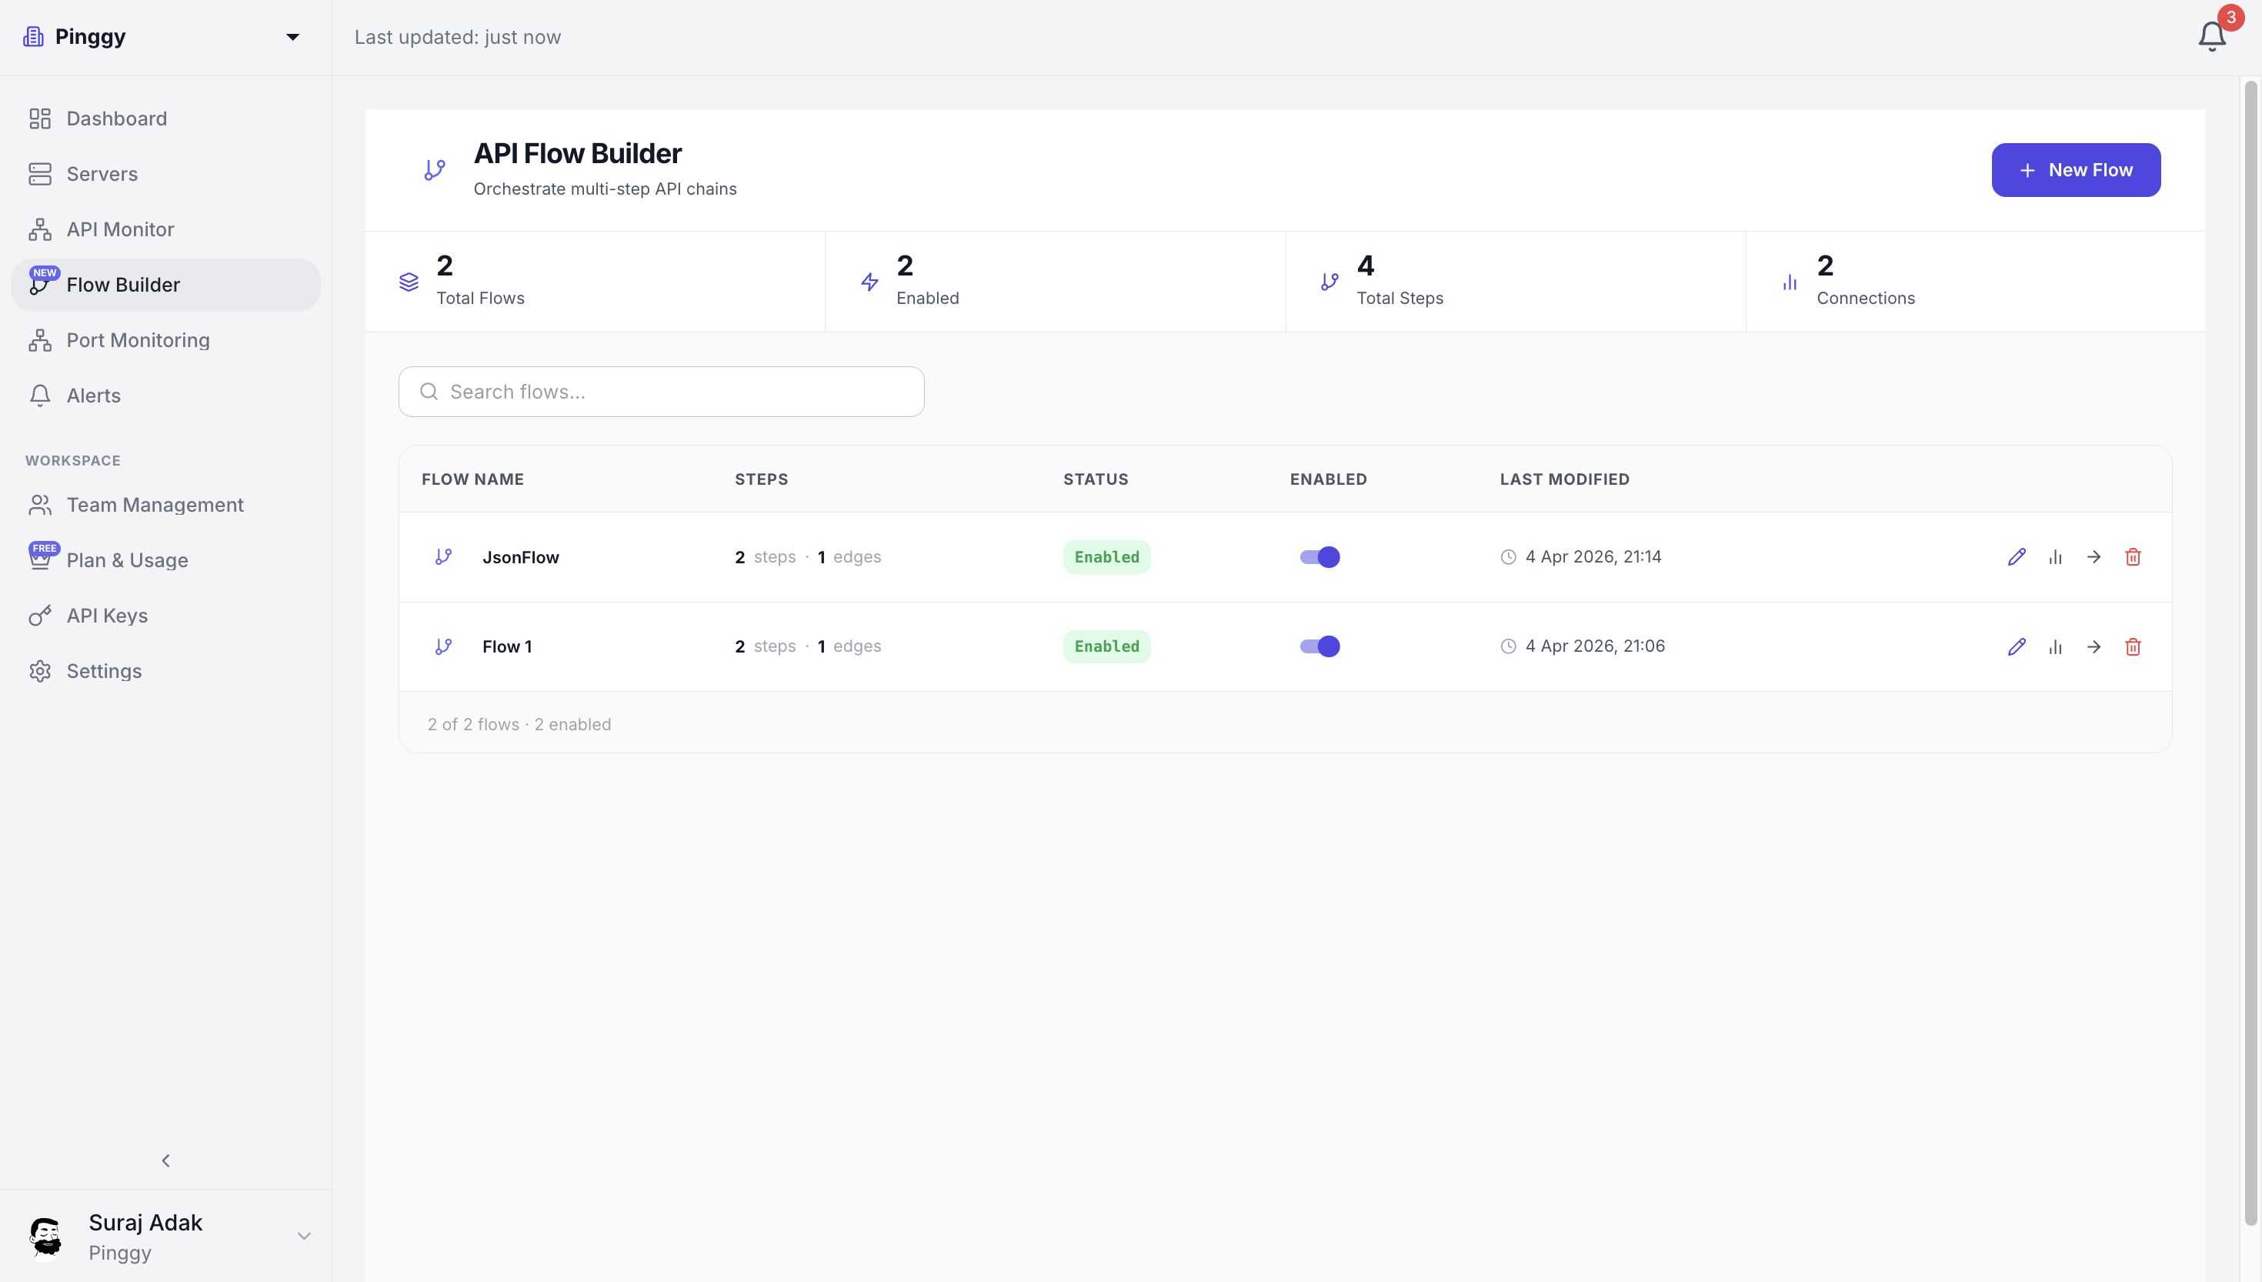The image size is (2262, 1282).
Task: Open JsonFlow with the arrow icon
Action: [x=2094, y=556]
